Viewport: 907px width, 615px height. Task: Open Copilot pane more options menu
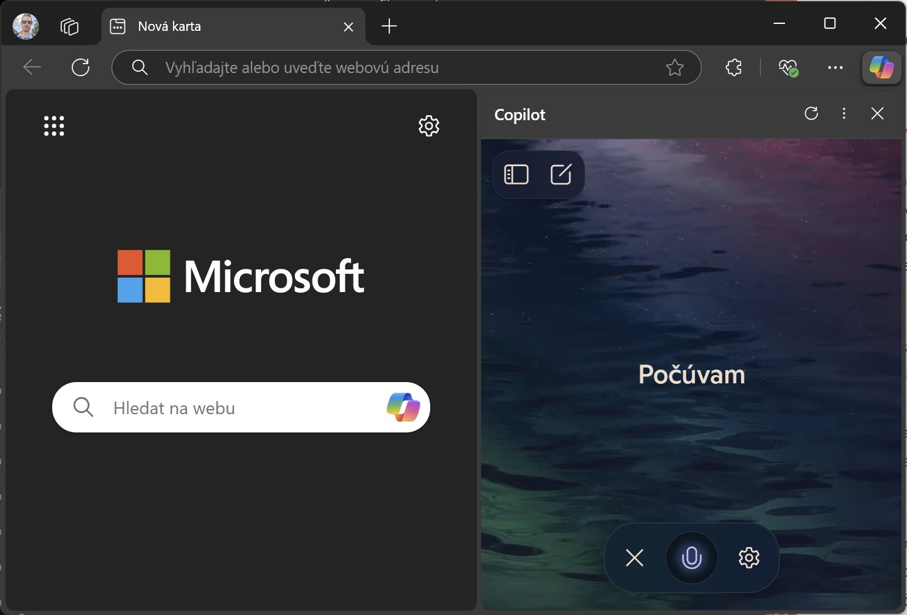(844, 113)
